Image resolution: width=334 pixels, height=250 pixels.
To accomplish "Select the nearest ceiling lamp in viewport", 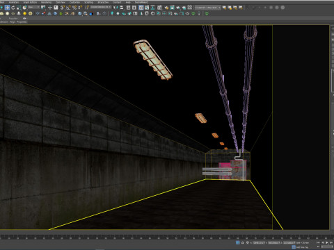I will coord(153,60).
